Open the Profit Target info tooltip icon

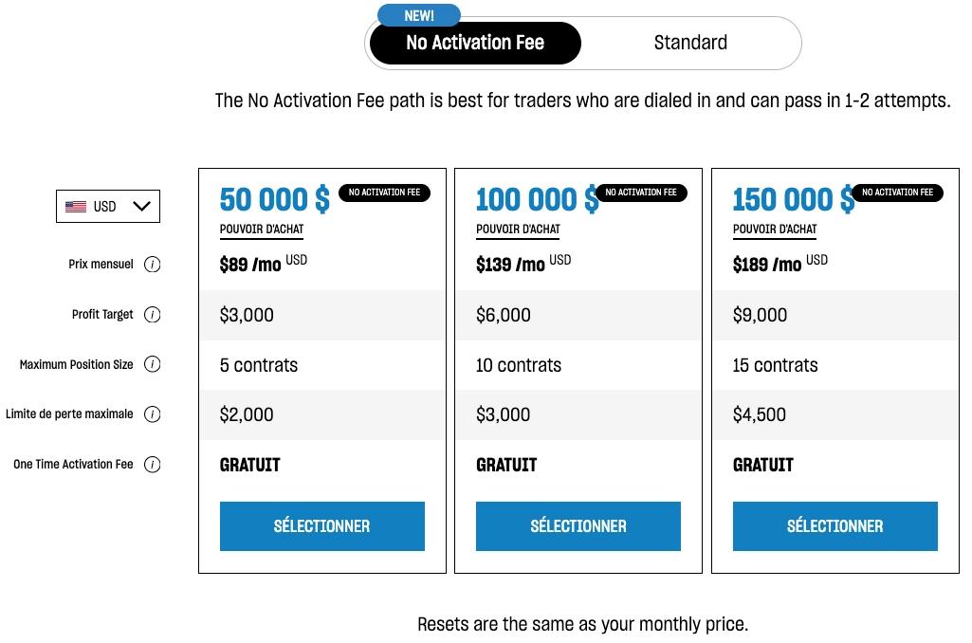pyautogui.click(x=153, y=315)
